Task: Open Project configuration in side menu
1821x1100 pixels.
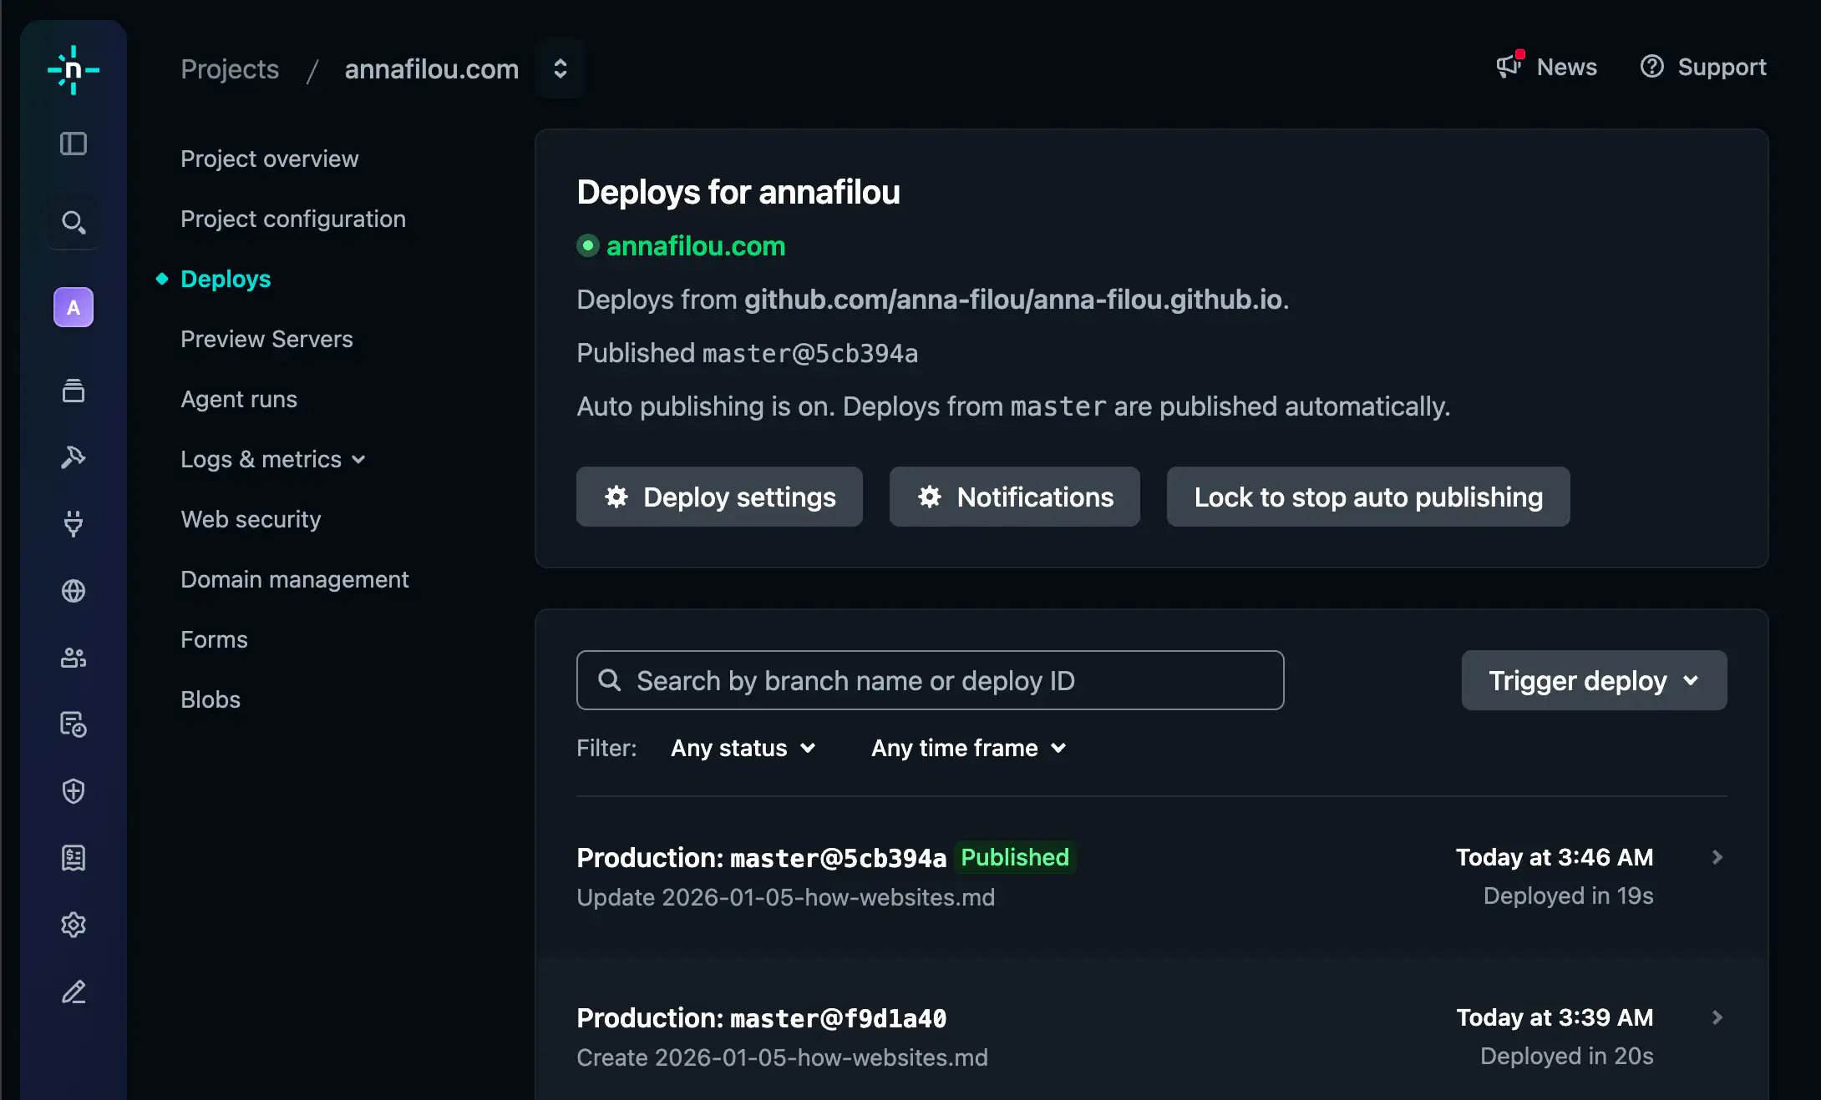Action: pos(292,219)
